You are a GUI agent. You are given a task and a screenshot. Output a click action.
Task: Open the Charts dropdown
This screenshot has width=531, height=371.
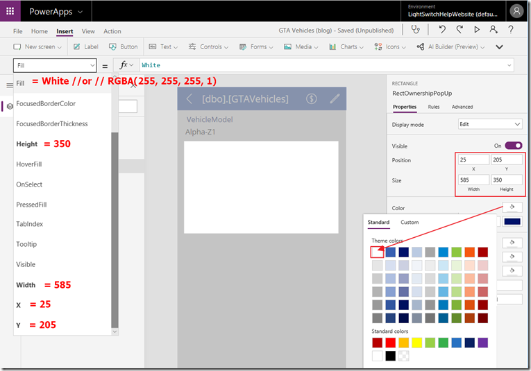pyautogui.click(x=346, y=46)
